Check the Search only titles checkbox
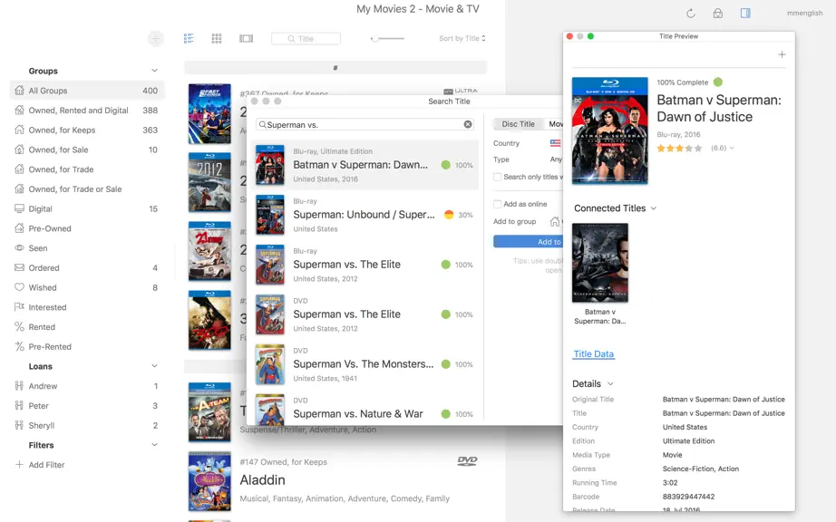This screenshot has width=836, height=522. (x=497, y=177)
